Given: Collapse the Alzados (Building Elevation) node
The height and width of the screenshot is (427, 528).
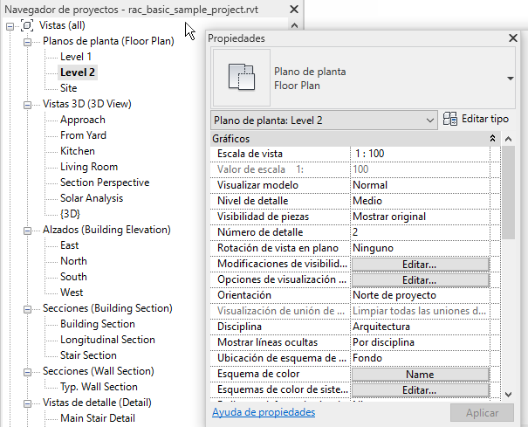Looking at the screenshot, I should click(x=27, y=231).
